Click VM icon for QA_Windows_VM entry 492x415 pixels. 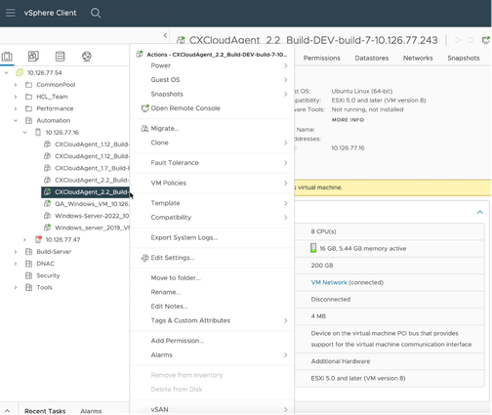47,204
